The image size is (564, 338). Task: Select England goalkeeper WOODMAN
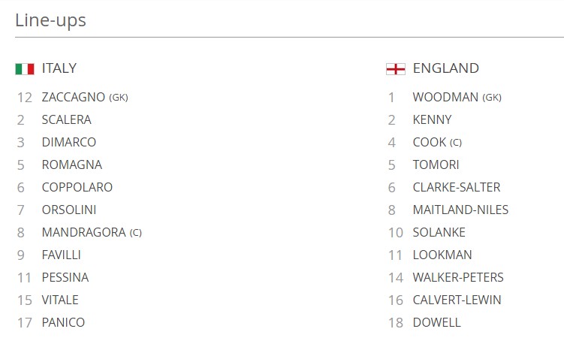pyautogui.click(x=445, y=97)
